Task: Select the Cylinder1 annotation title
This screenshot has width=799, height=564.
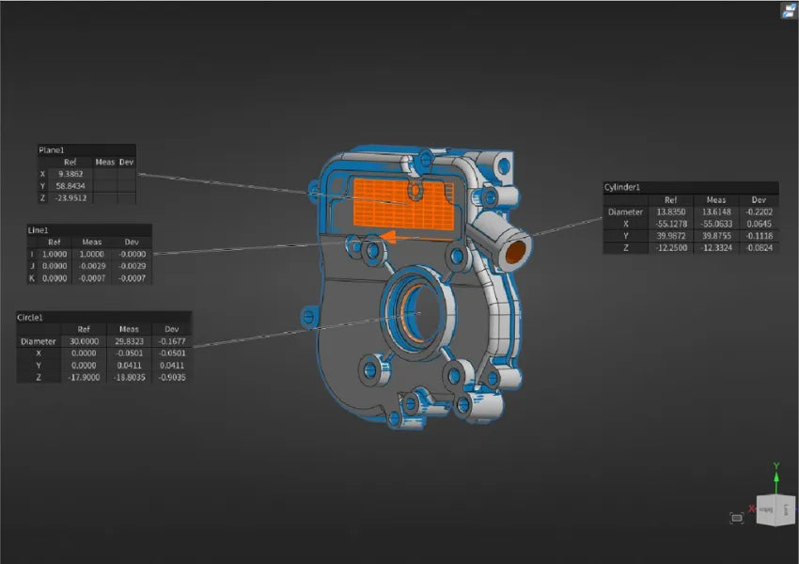Action: coord(622,187)
